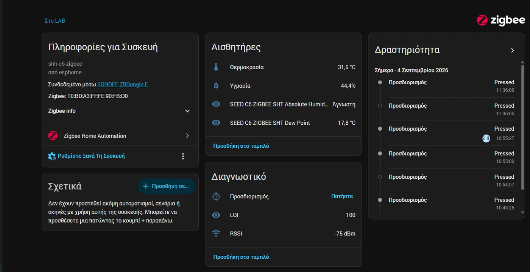Open the three-dot device options menu

183,156
